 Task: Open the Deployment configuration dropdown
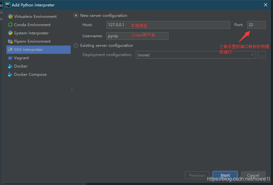point(196,55)
